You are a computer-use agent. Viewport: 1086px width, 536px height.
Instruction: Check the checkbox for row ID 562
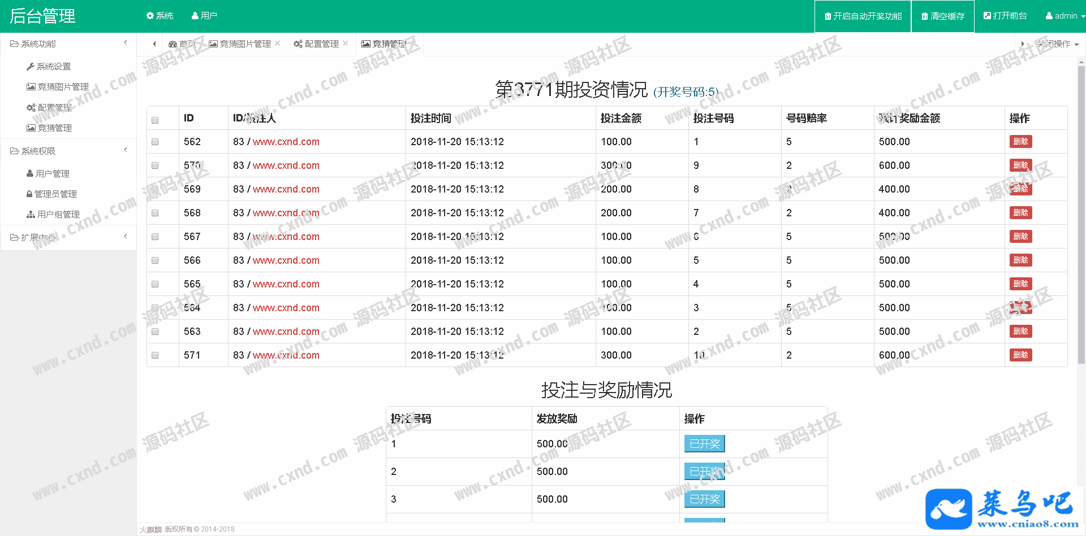pos(155,142)
